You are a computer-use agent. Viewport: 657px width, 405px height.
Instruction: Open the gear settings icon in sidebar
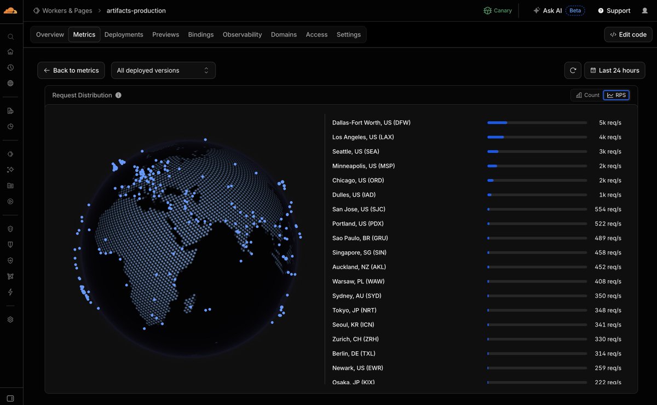tap(10, 320)
